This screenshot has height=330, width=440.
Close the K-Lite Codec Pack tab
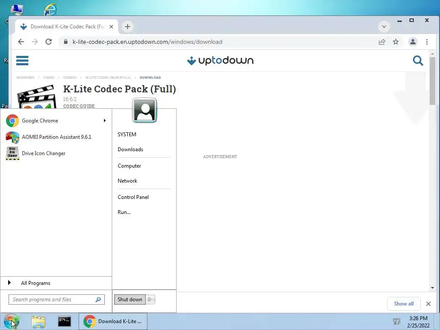coord(111,27)
